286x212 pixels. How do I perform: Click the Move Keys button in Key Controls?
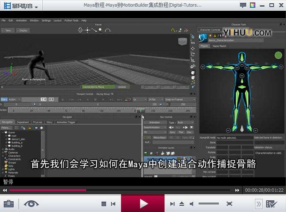click(159, 138)
